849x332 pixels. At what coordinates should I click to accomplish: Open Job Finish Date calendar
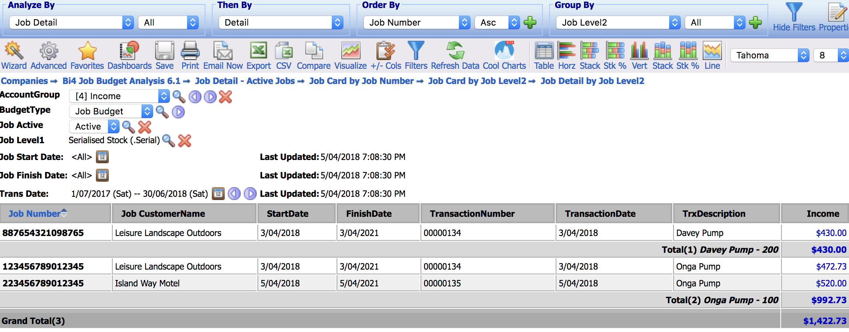(102, 175)
